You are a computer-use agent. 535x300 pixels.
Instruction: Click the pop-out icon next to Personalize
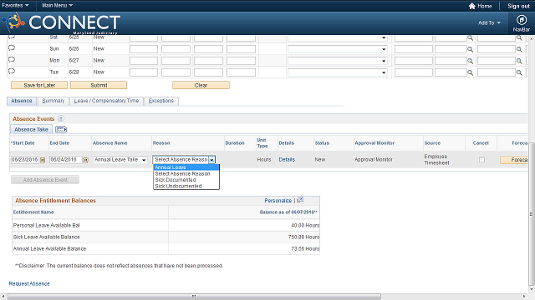pos(300,200)
